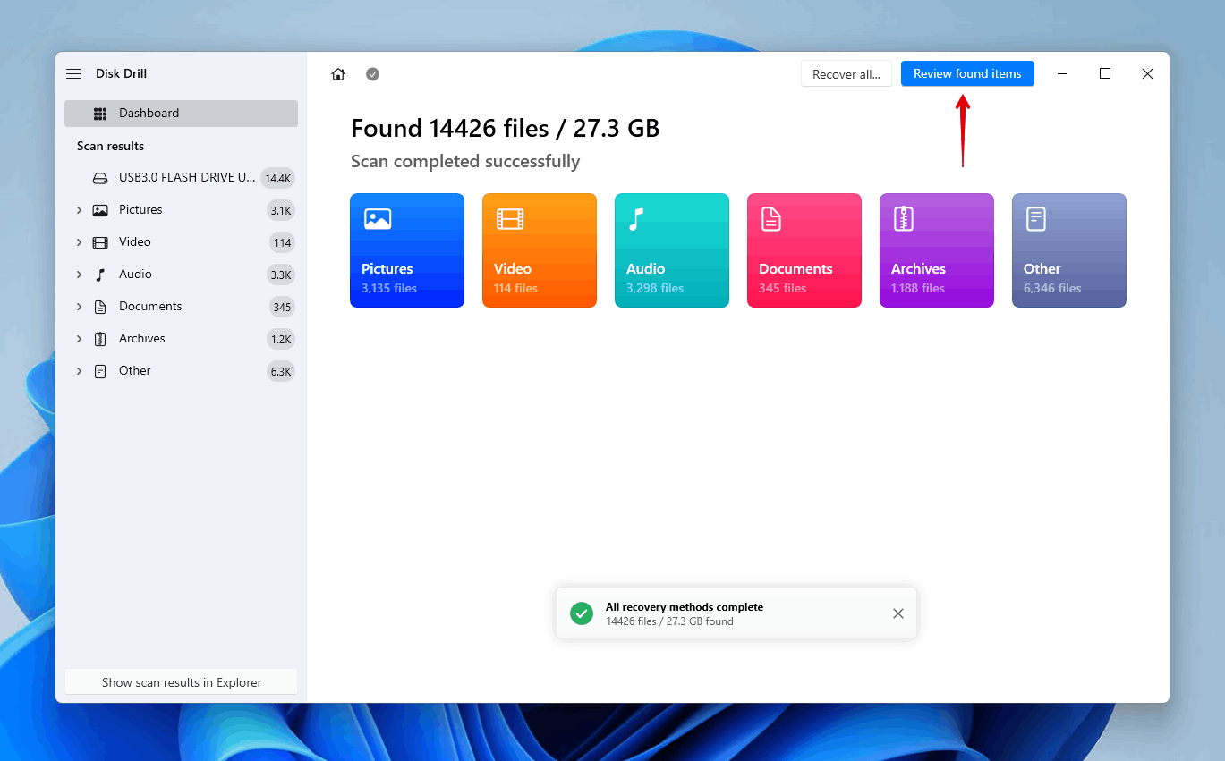Click the 1.2K Archives count badge
The height and width of the screenshot is (761, 1225).
tap(281, 339)
